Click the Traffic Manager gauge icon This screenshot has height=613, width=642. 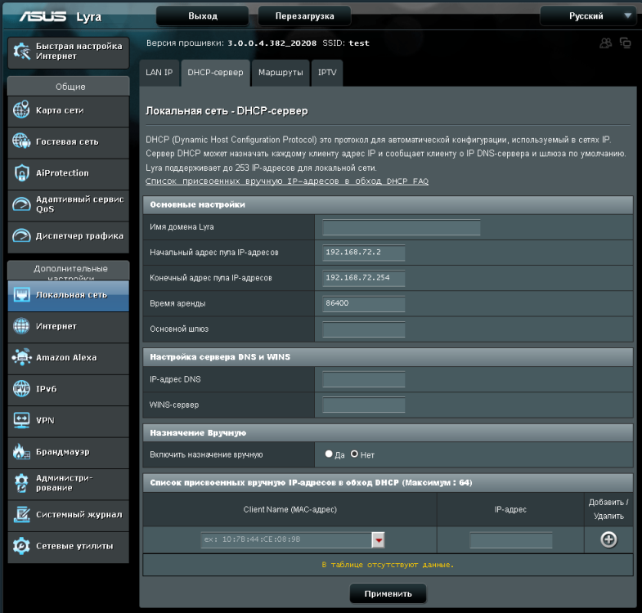[x=21, y=235]
